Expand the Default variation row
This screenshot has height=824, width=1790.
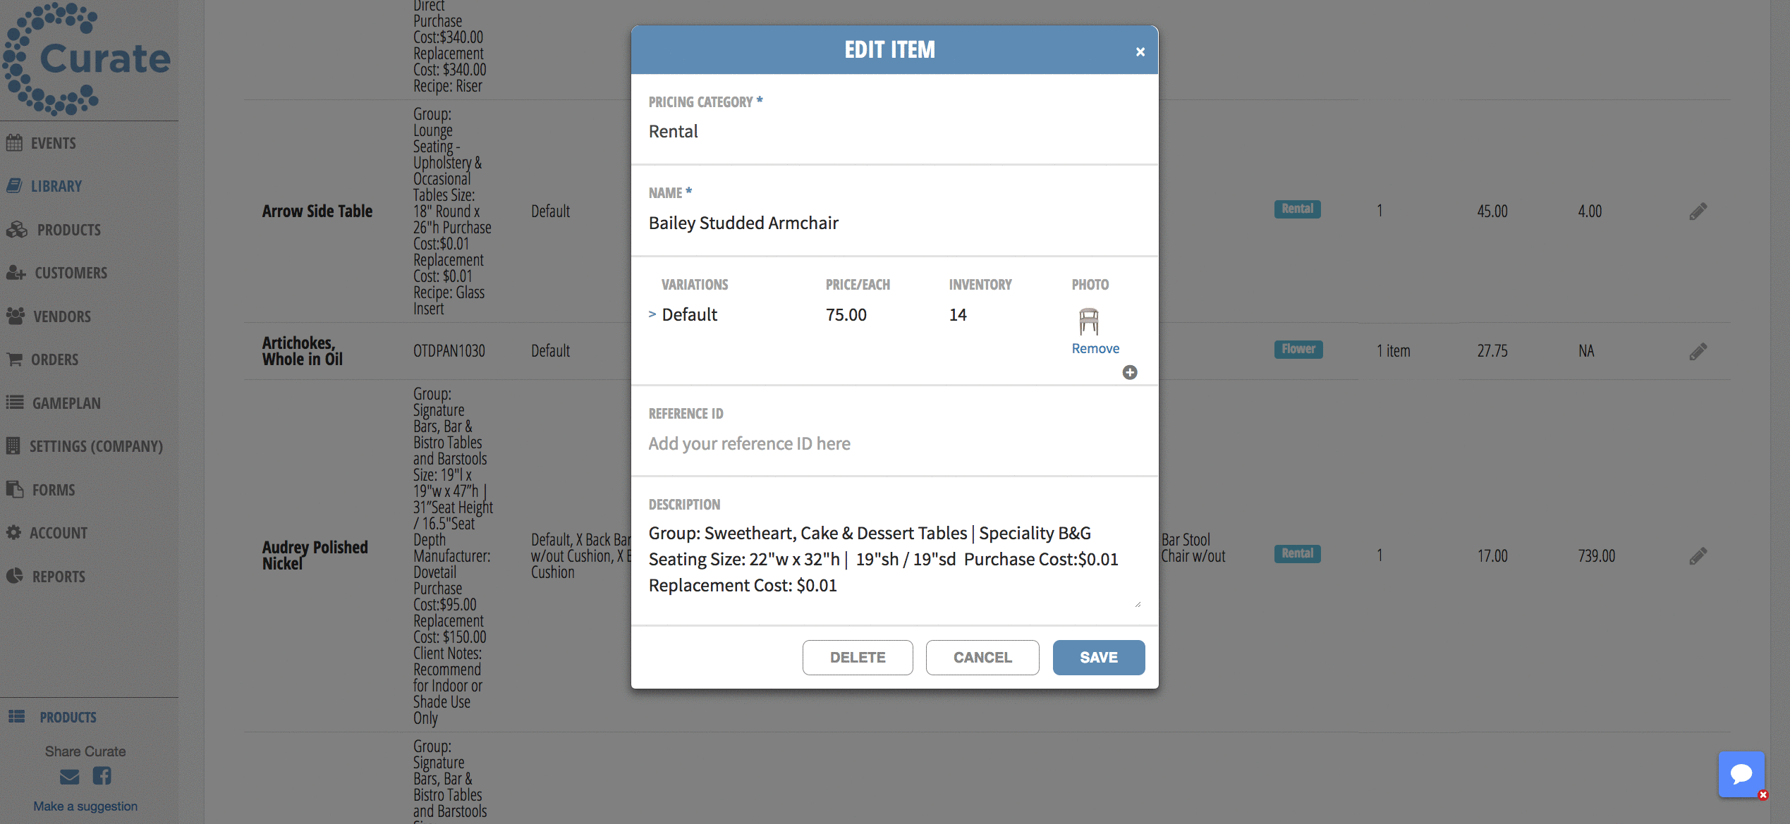(x=652, y=314)
